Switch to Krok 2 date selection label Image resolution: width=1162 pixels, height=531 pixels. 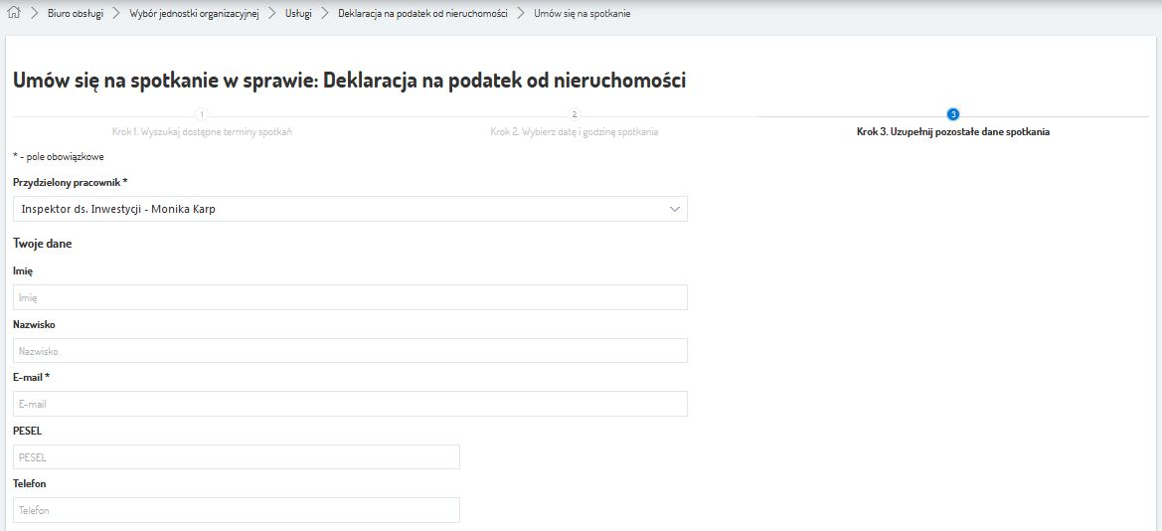point(574,131)
